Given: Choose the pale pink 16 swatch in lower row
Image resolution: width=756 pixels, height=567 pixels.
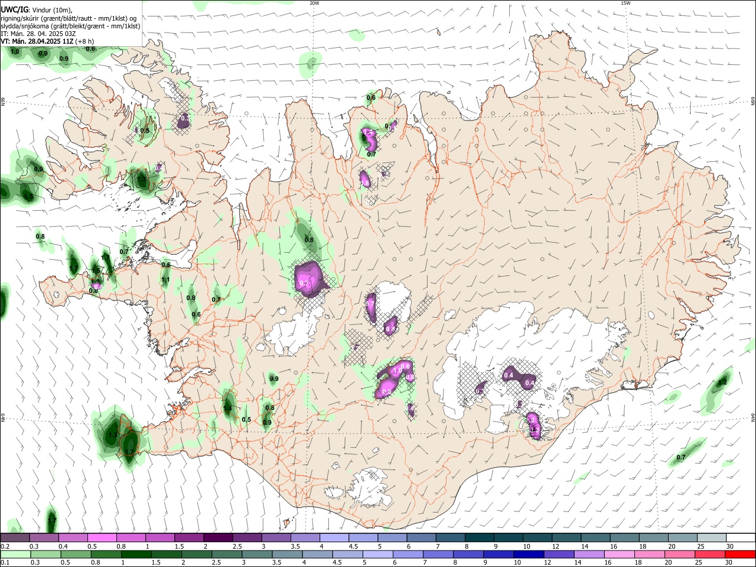Looking at the screenshot, I should pos(620,554).
